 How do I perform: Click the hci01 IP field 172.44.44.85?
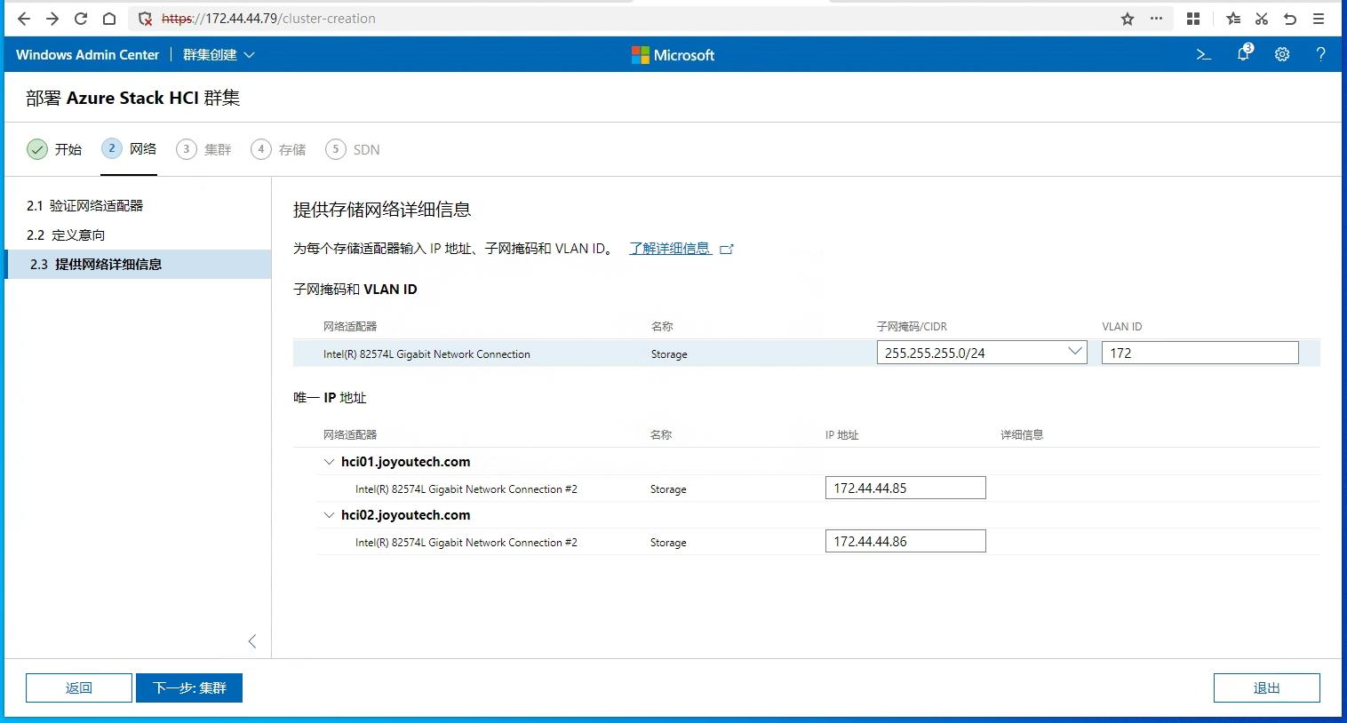[905, 488]
